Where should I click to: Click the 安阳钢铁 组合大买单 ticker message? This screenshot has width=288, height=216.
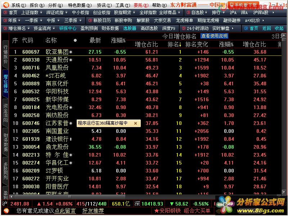183,211
